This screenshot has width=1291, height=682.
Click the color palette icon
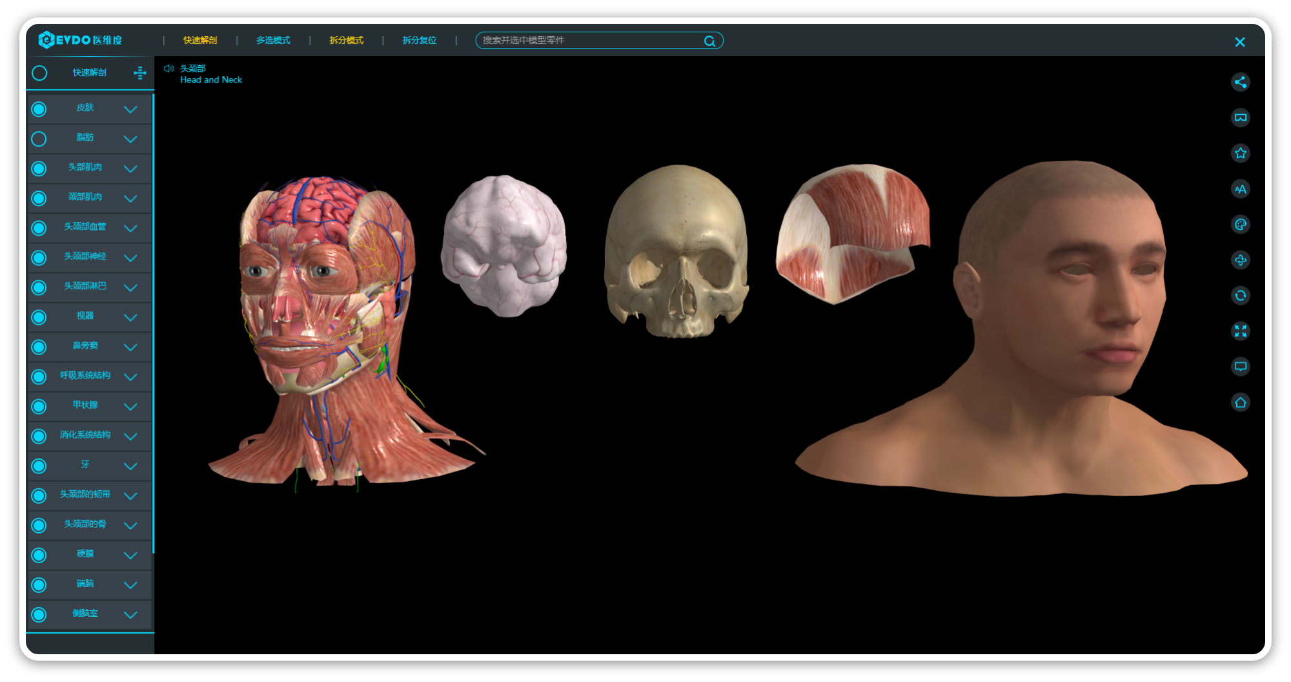click(1241, 224)
